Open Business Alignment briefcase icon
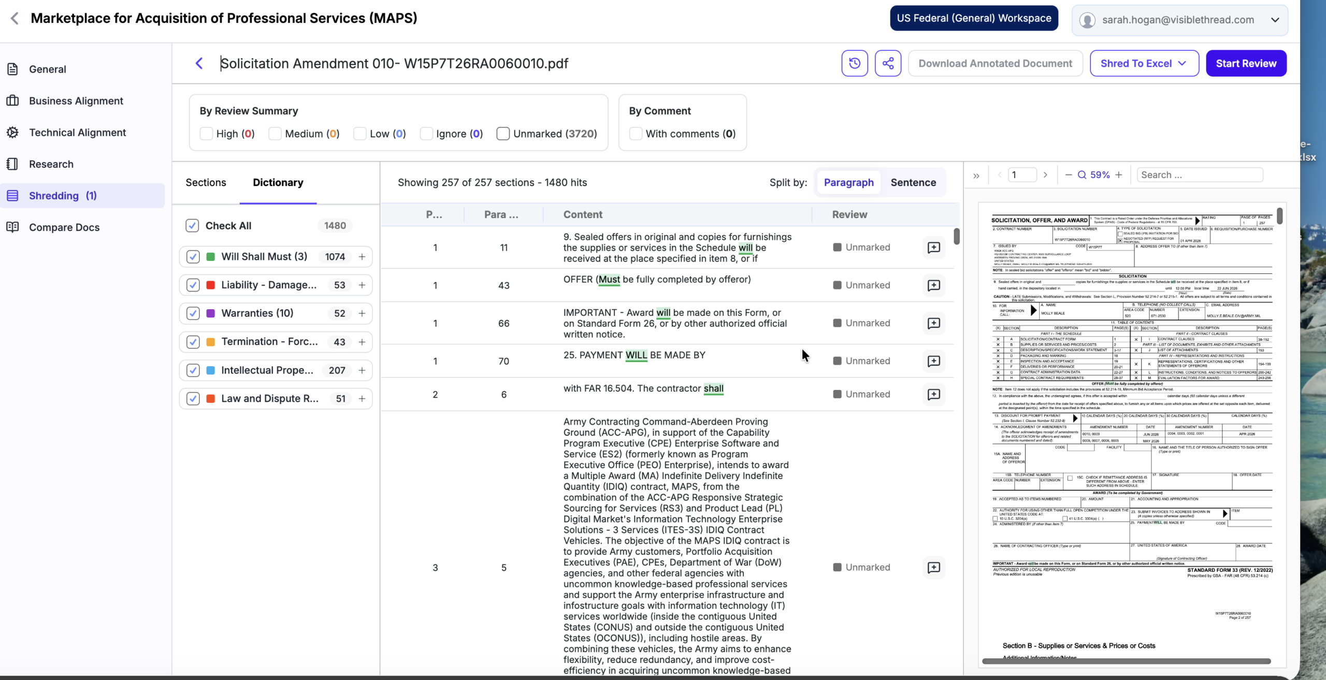The image size is (1326, 680). (x=13, y=100)
